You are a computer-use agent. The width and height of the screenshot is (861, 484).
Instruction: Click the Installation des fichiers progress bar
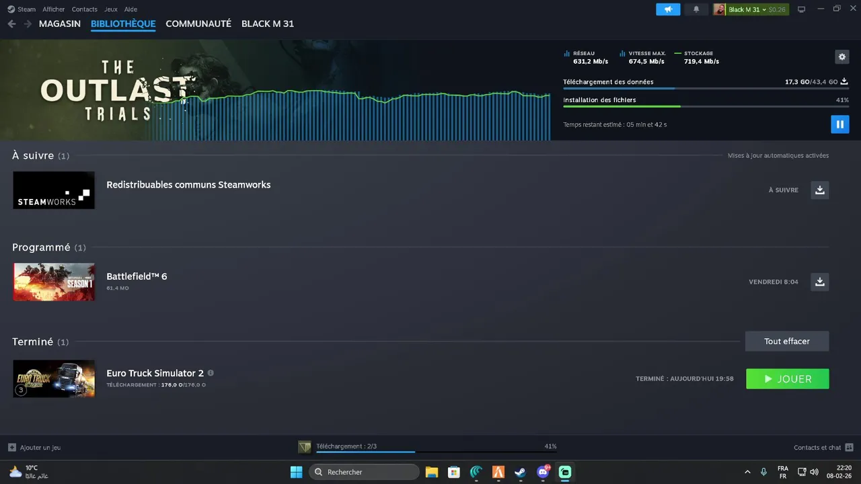click(706, 106)
